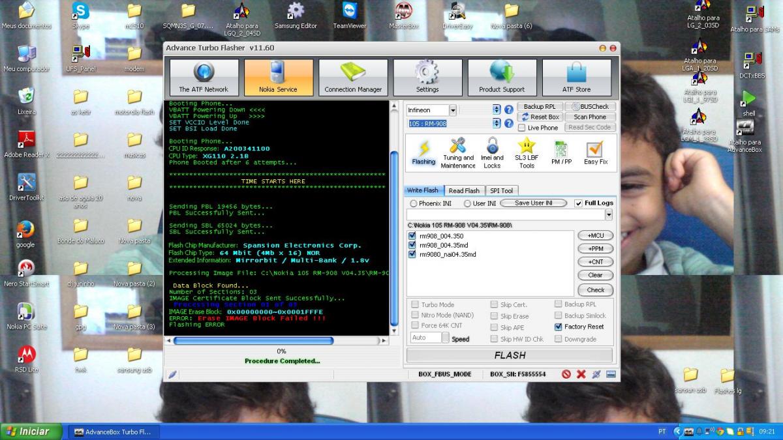Toggle the Full Logs checkbox
This screenshot has width=783, height=440.
pos(579,203)
